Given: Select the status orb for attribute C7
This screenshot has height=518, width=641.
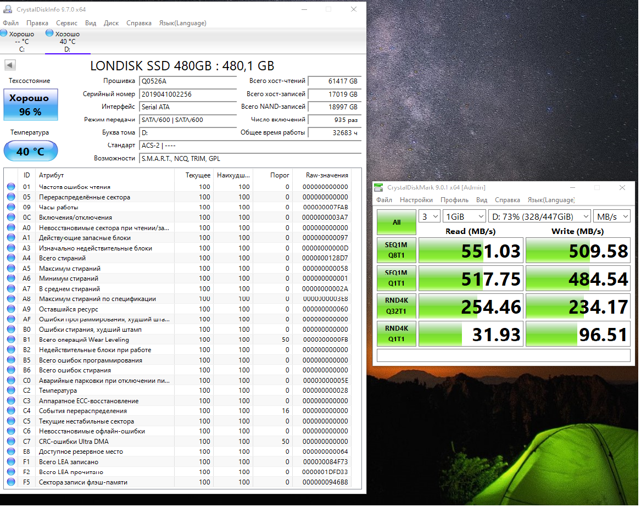Looking at the screenshot, I should tap(11, 441).
